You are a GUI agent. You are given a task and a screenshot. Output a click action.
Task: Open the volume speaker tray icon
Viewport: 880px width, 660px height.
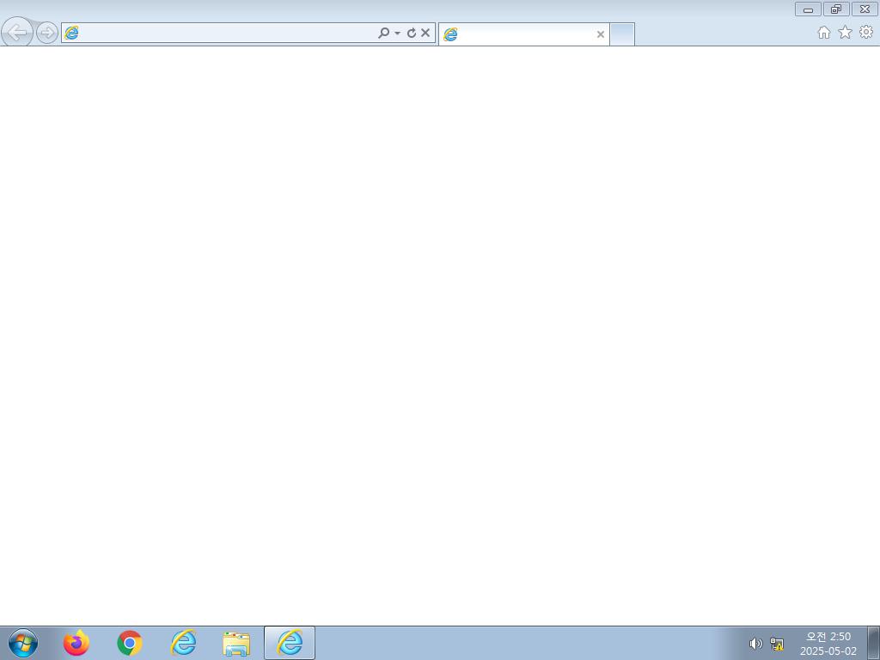[x=756, y=644]
